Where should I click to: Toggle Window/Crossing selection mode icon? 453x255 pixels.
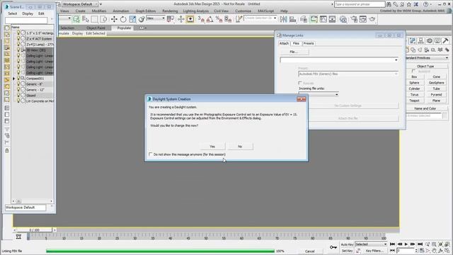point(103,19)
